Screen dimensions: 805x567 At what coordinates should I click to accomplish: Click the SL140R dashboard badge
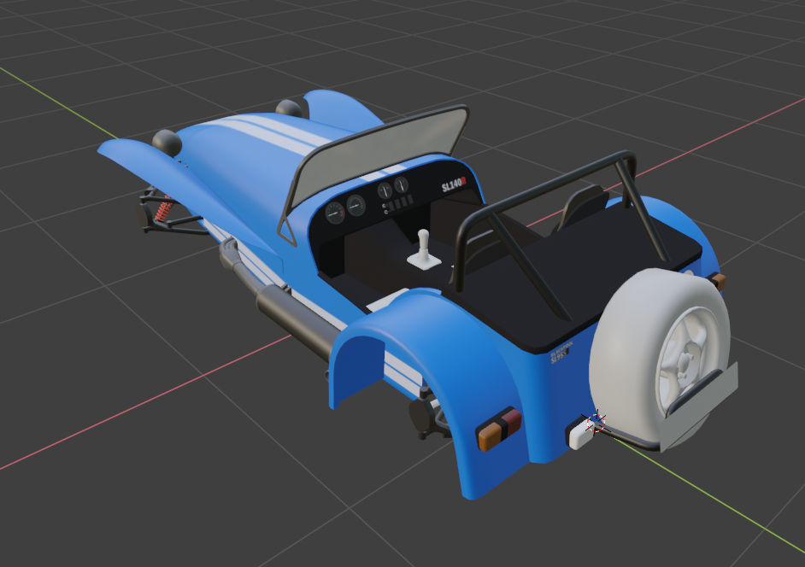pos(454,184)
